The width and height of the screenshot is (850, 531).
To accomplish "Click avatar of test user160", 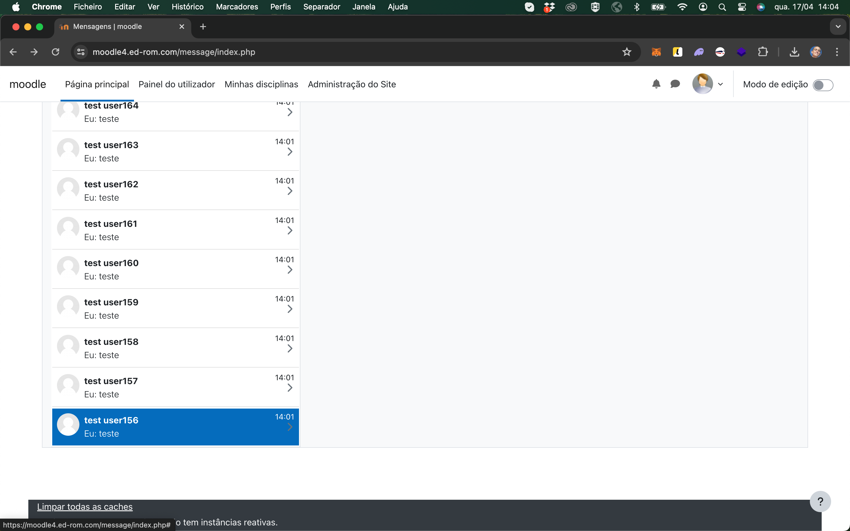I will (68, 267).
